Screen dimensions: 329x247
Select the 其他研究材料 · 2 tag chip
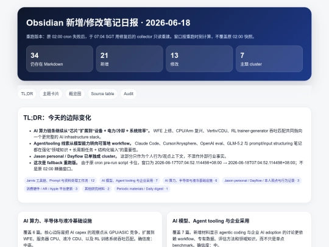pos(97,188)
